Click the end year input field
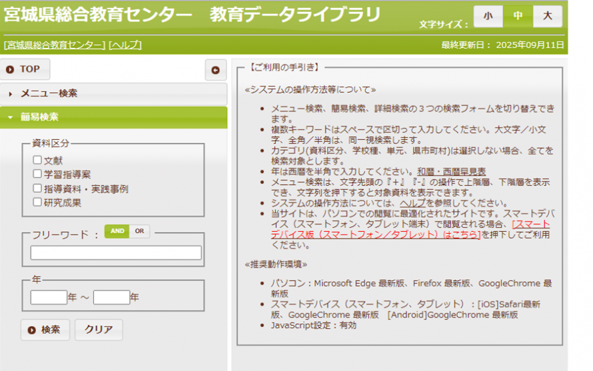The image size is (593, 371). tap(111, 297)
